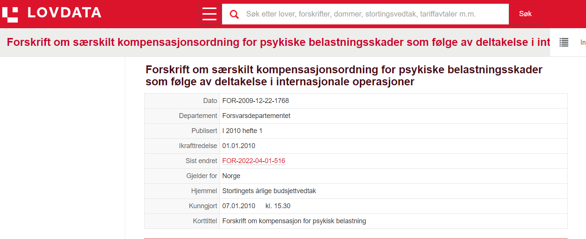Click the 01.01.2010 Ikrafttredelse value

pos(239,146)
